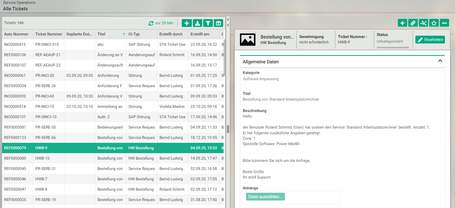The image size is (455, 208).
Task: Select ticket row INC0000093
Action: pyautogui.click(x=113, y=96)
